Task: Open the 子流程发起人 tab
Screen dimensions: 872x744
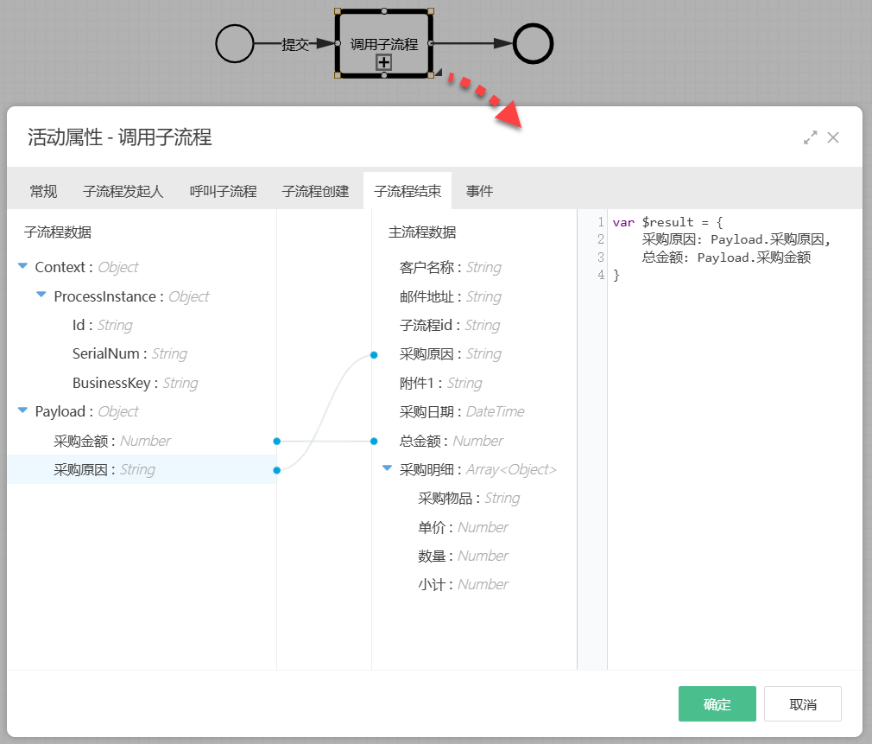Action: click(124, 192)
